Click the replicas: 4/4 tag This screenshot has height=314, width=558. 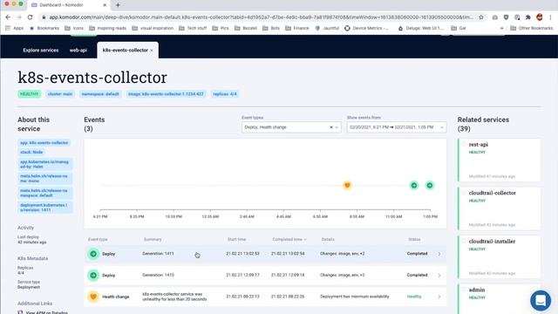225,94
